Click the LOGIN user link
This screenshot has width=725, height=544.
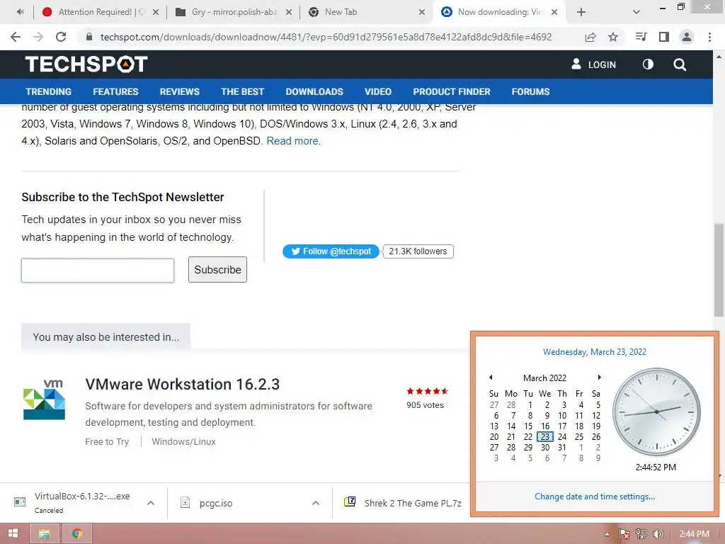[x=594, y=64]
